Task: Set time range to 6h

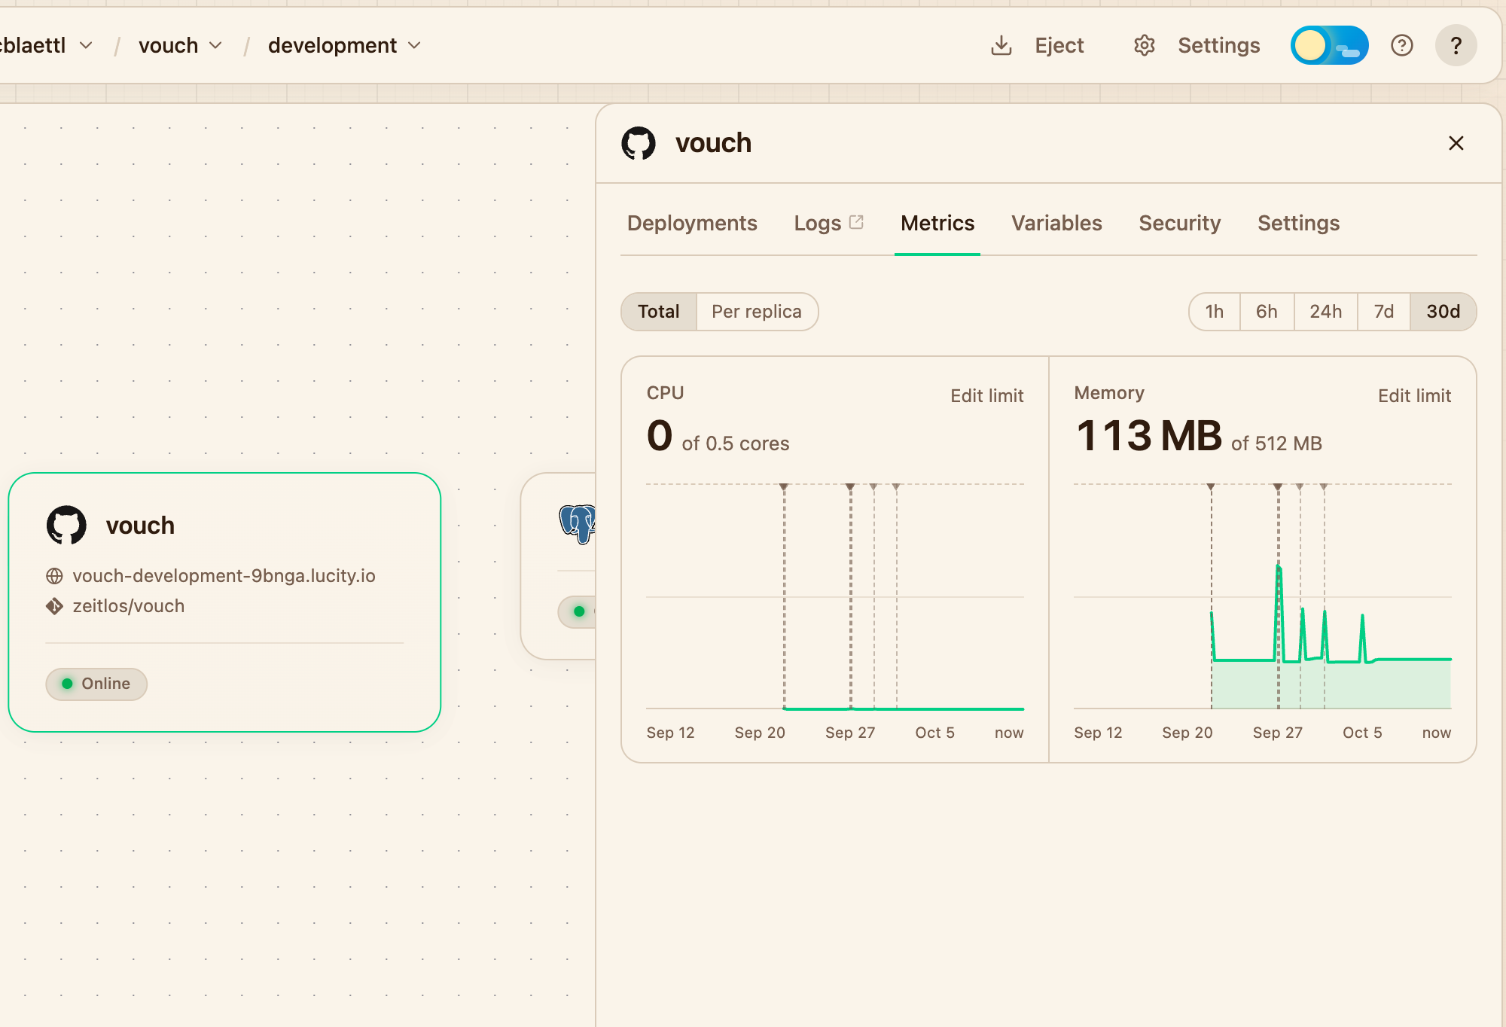Action: pos(1267,312)
